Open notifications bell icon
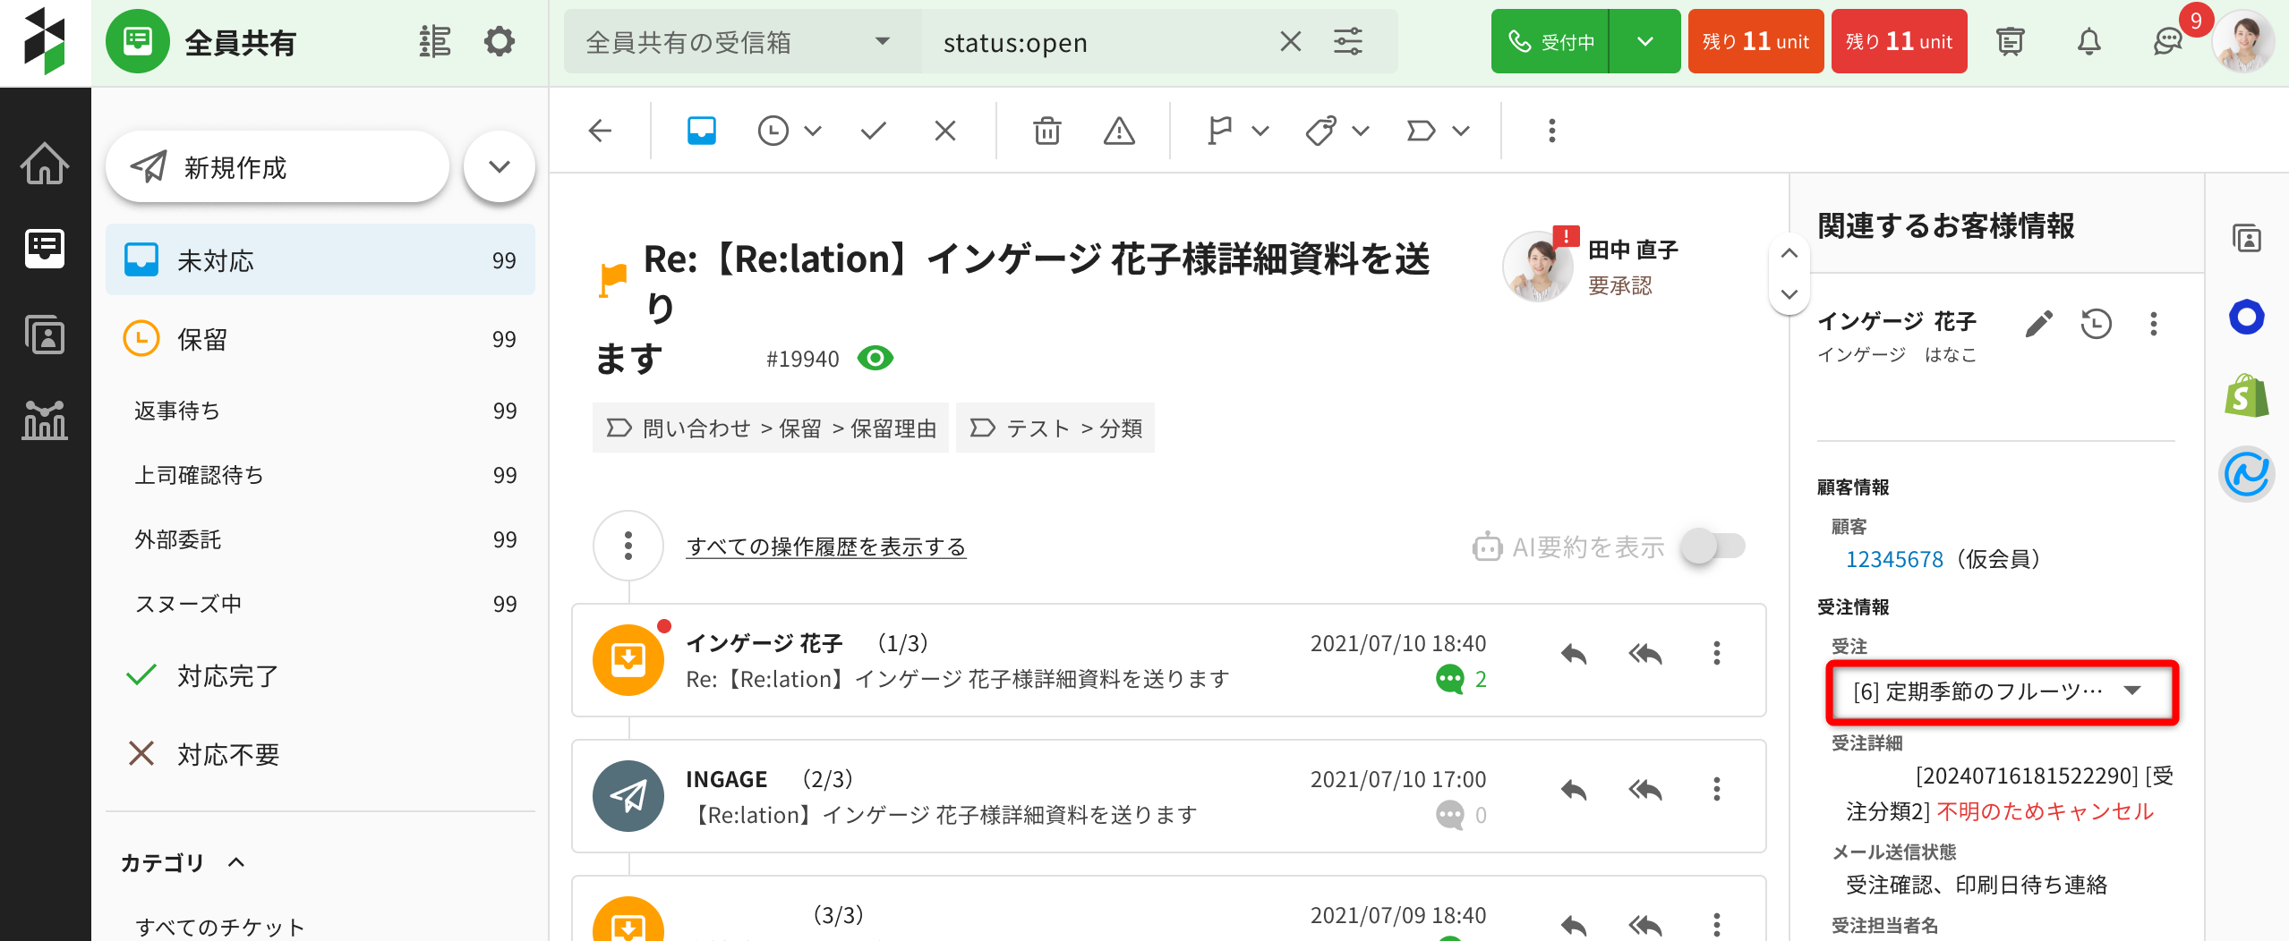Viewport: 2289px width, 941px height. pos(2088,41)
